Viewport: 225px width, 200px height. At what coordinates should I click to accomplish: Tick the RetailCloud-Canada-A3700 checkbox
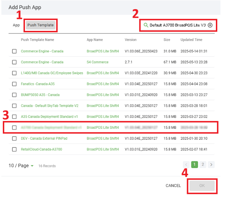coord(14,149)
